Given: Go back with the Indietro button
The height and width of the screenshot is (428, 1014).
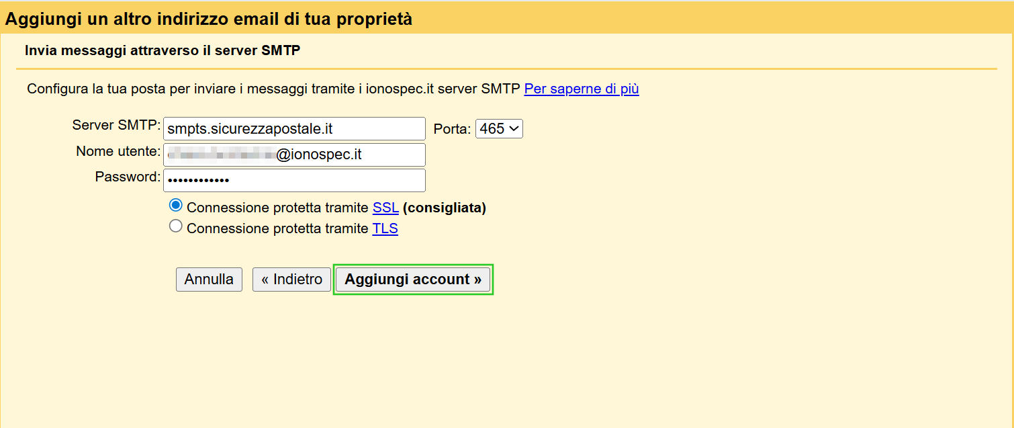Looking at the screenshot, I should [292, 280].
